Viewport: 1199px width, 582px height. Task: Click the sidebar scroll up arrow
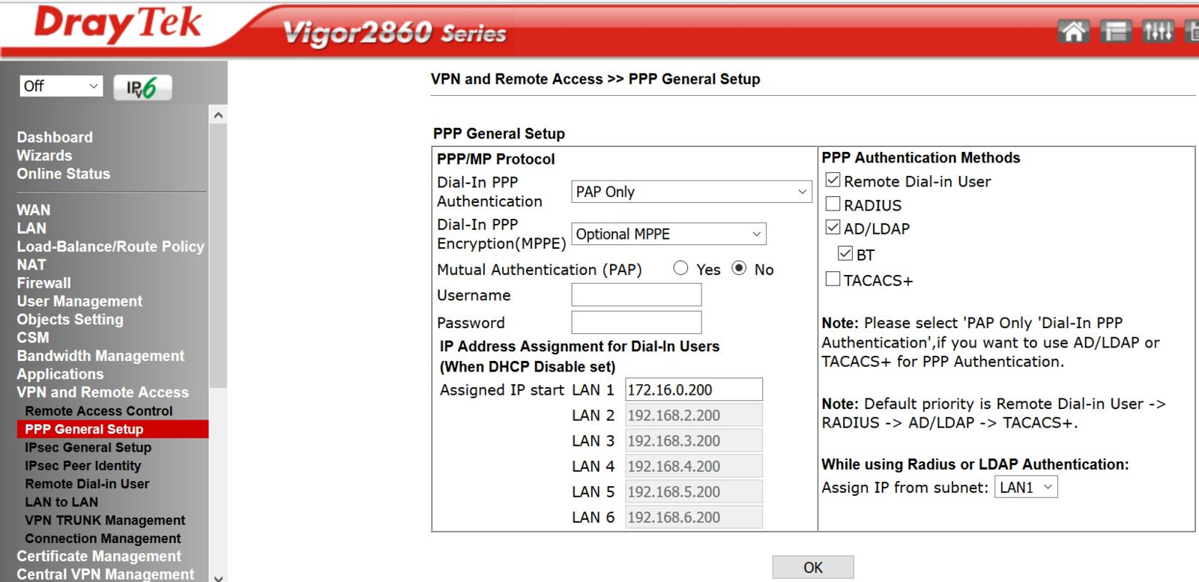click(218, 115)
